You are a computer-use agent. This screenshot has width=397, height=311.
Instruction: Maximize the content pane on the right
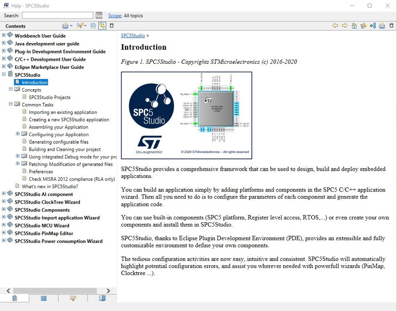point(391,25)
